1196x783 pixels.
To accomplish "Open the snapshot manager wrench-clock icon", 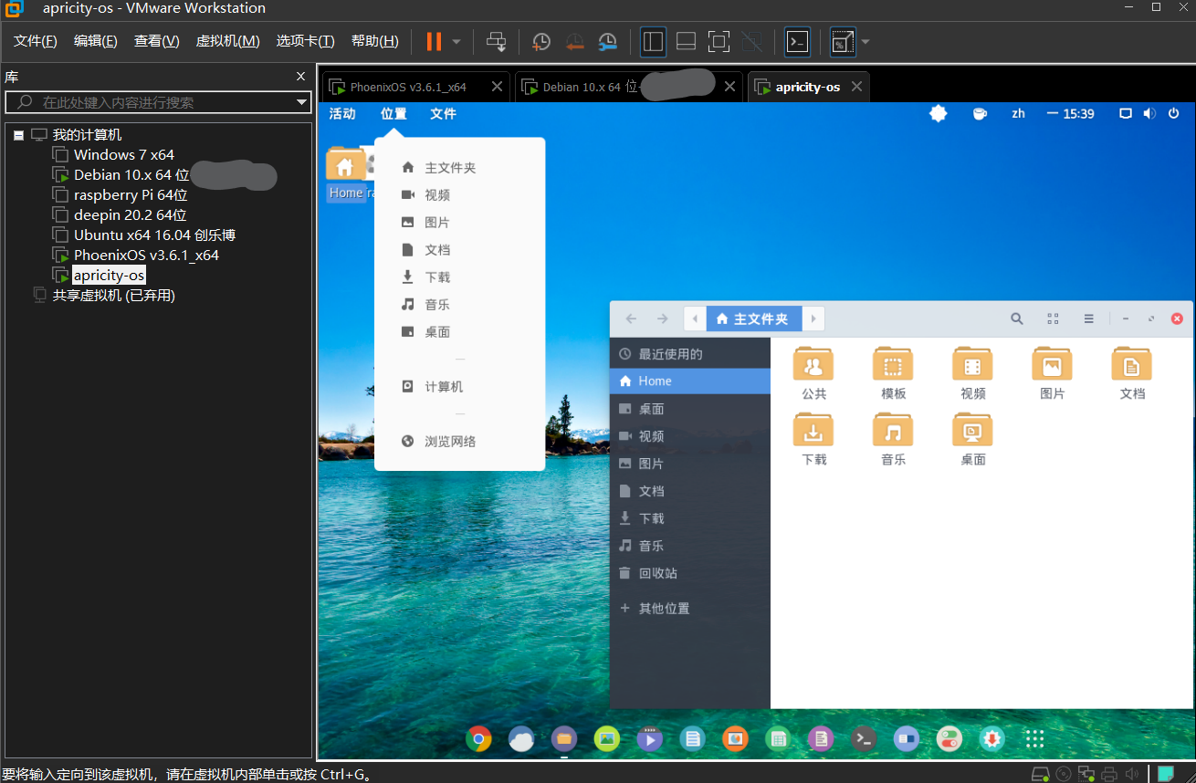I will pos(607,42).
